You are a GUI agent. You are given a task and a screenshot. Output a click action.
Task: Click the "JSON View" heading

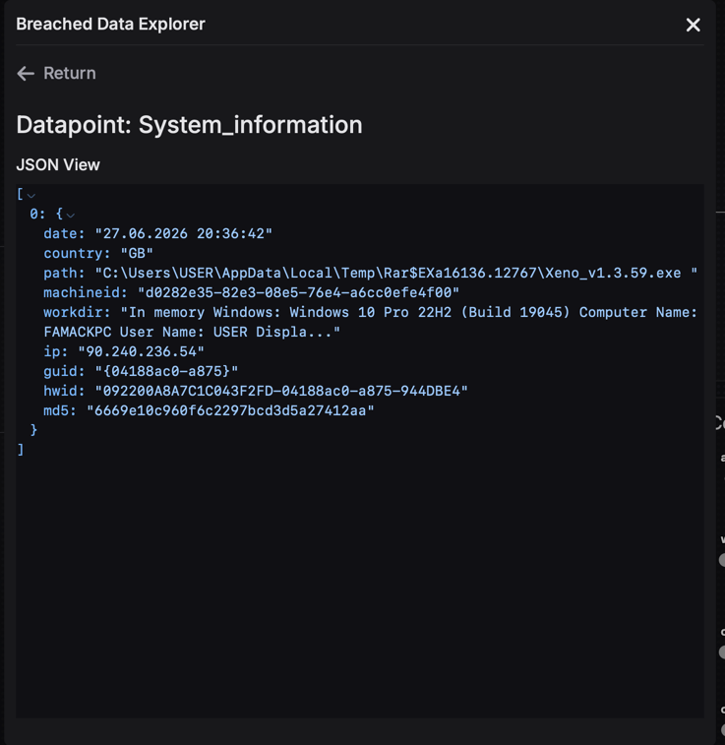point(58,165)
